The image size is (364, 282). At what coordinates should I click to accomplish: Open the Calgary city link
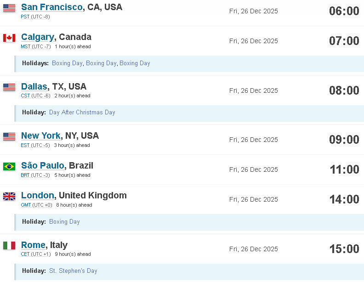click(x=38, y=37)
